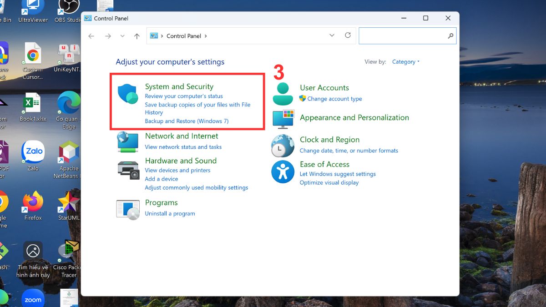Open the Network and Internet globe icon
The height and width of the screenshot is (307, 546).
click(128, 142)
